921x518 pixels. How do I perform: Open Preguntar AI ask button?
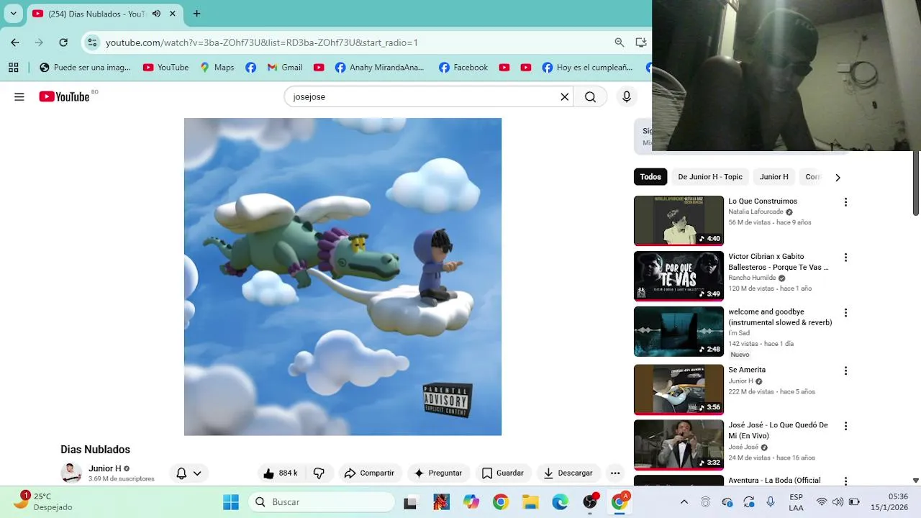[x=438, y=473]
